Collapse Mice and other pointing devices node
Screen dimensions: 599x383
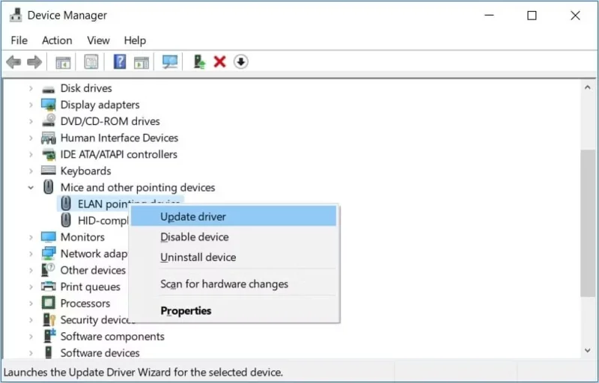(x=31, y=187)
